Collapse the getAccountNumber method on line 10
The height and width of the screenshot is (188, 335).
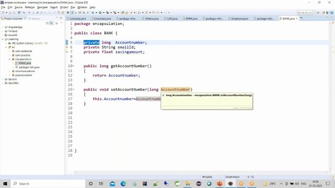pyautogui.click(x=73, y=66)
